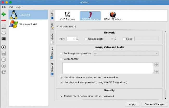Click the clock snapshot icon in sidebar
Screen dimensions: 169x108
point(4,33)
